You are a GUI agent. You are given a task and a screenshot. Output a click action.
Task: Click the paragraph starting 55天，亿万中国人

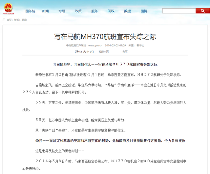(x=81, y=120)
